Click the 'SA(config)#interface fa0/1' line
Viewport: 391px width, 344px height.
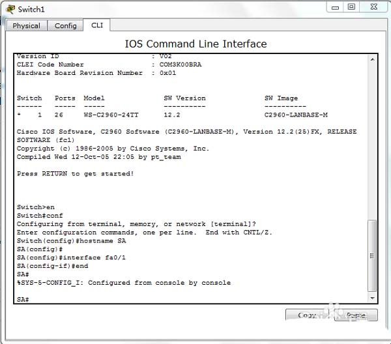pos(71,257)
